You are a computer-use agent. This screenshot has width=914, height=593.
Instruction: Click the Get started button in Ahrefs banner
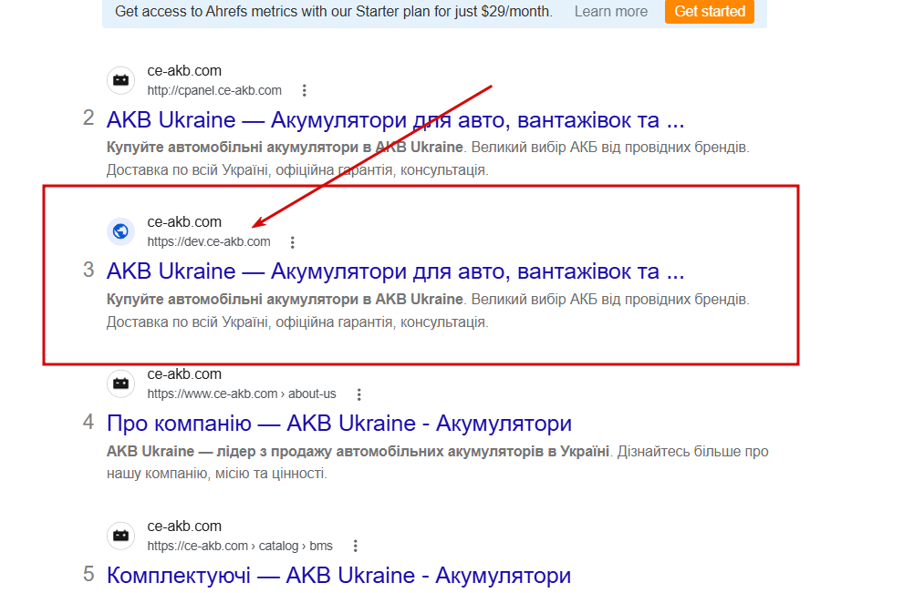(710, 12)
